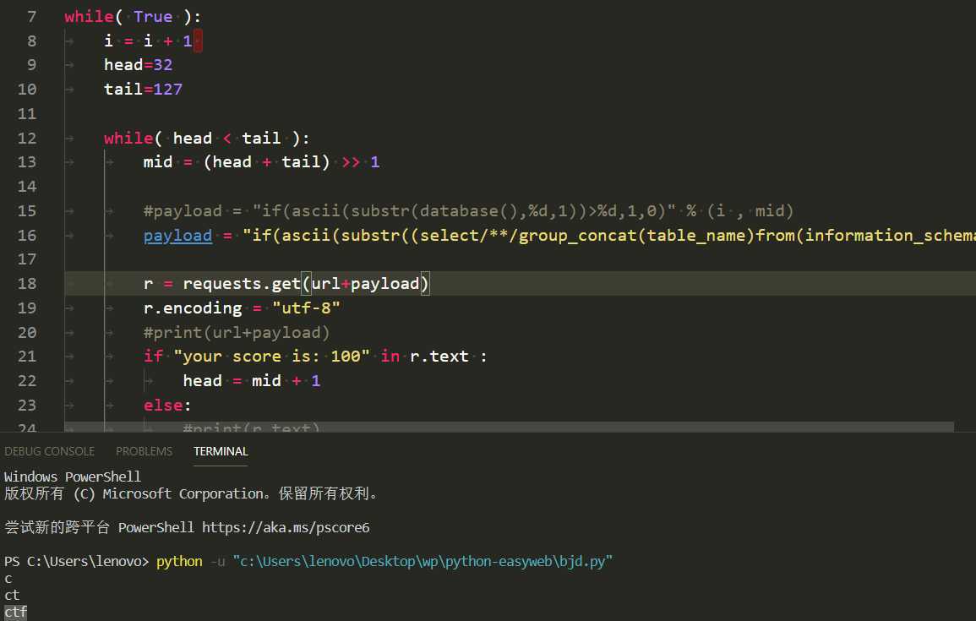The width and height of the screenshot is (976, 621).
Task: Click the commented #payload line
Action: tap(468, 211)
